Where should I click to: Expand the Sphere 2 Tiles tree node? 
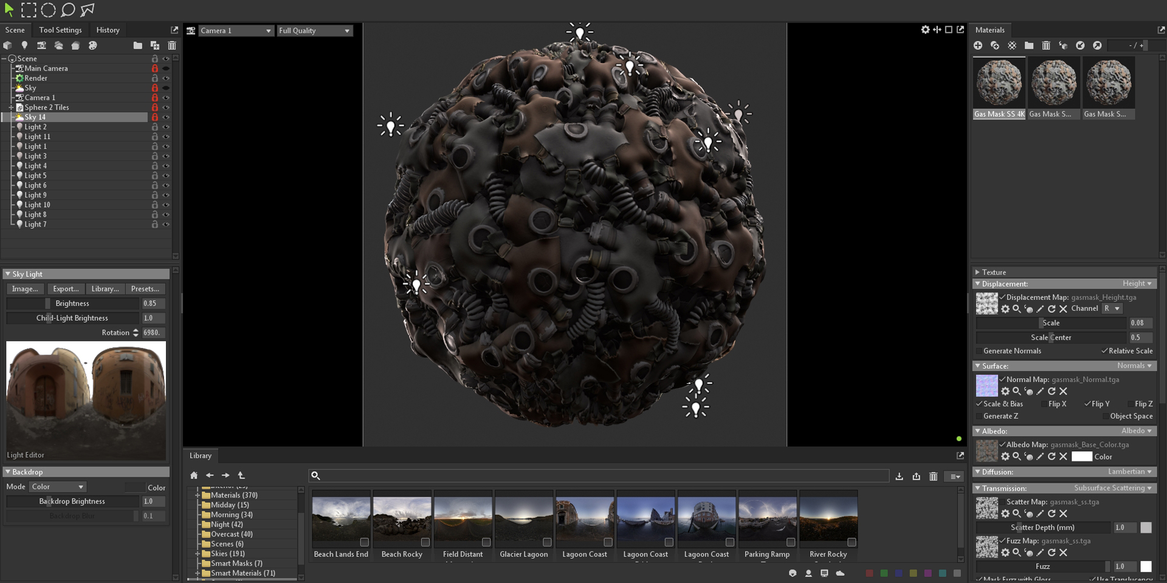11,107
